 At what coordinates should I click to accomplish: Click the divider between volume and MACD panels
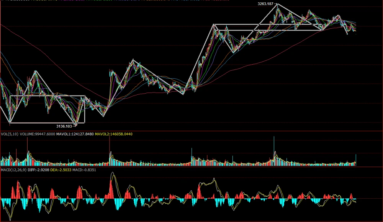pos(191,166)
